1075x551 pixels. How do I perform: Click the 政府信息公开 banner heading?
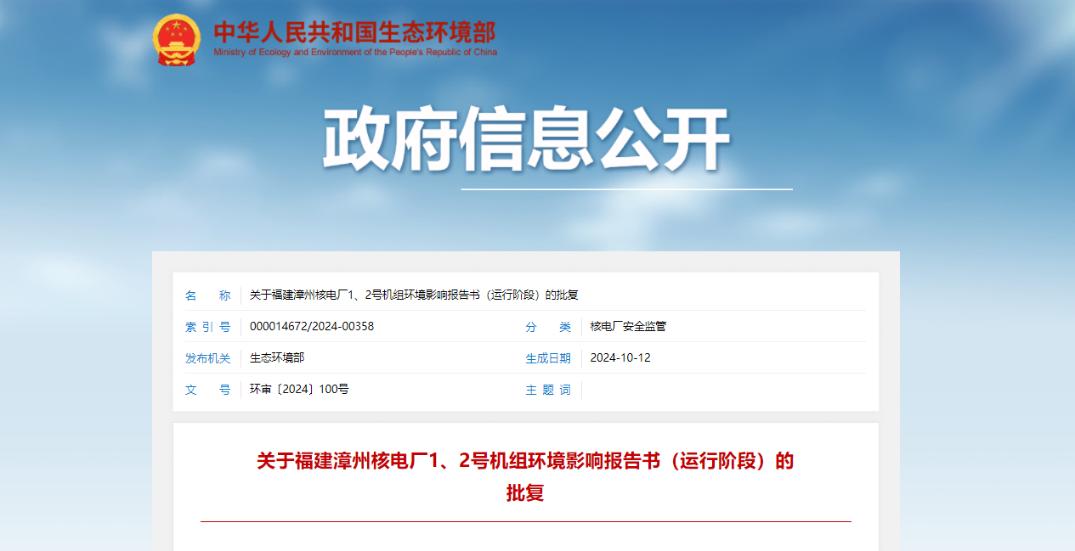coord(526,141)
